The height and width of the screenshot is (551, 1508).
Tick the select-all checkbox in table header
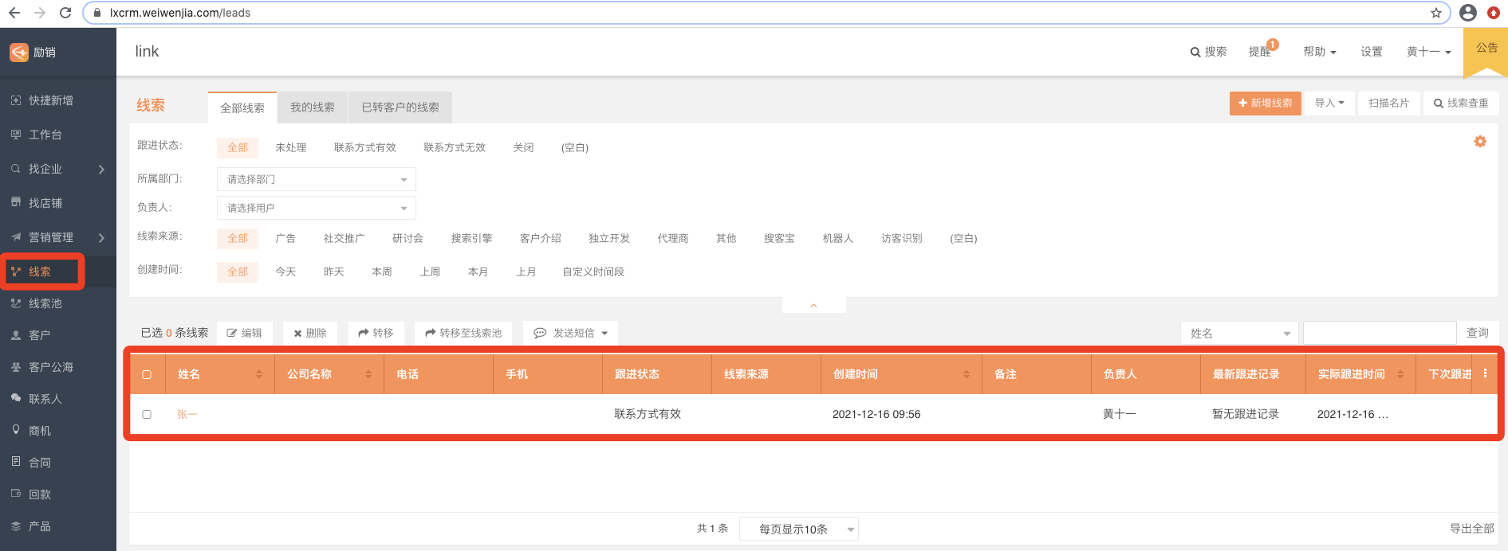click(x=147, y=374)
